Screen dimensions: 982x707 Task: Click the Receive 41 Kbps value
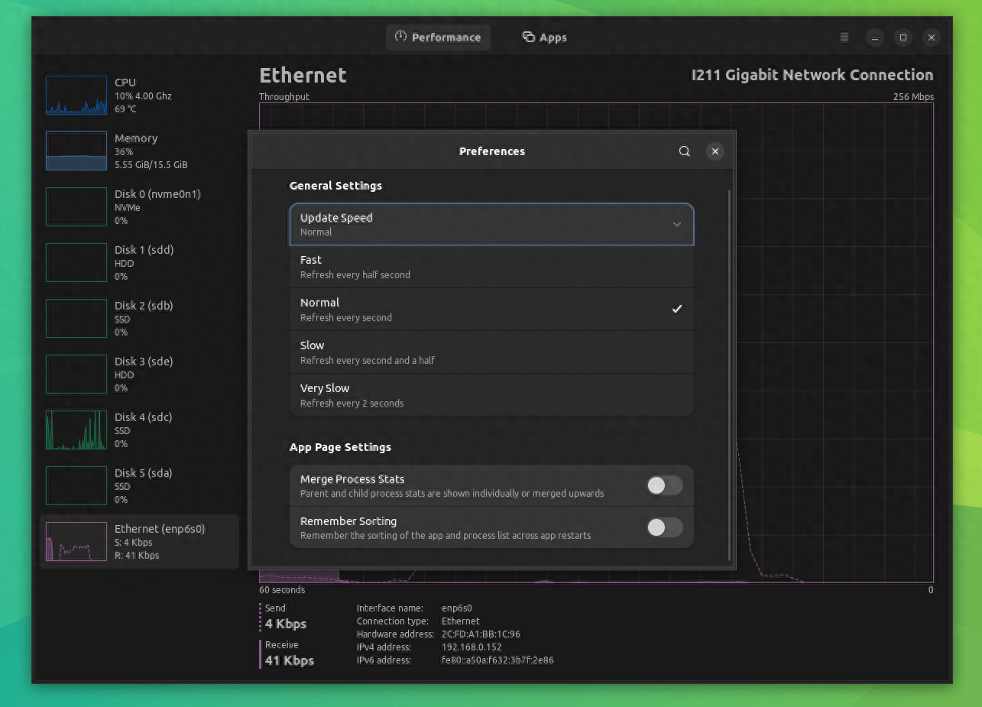[x=290, y=660]
